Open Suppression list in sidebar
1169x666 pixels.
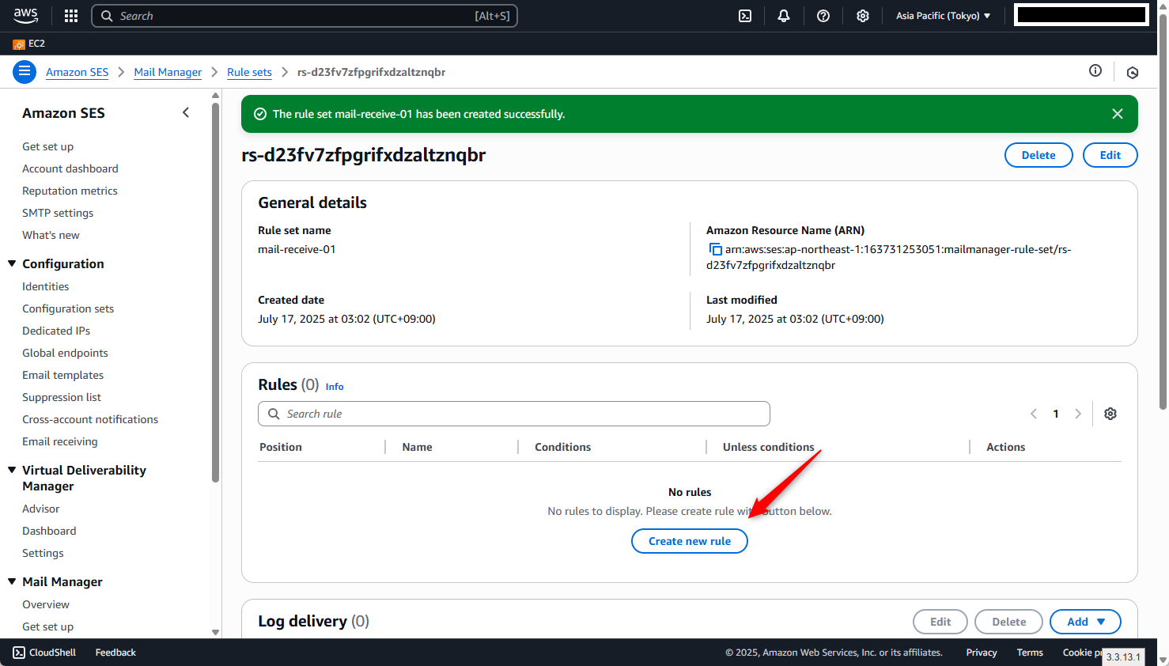coord(62,397)
